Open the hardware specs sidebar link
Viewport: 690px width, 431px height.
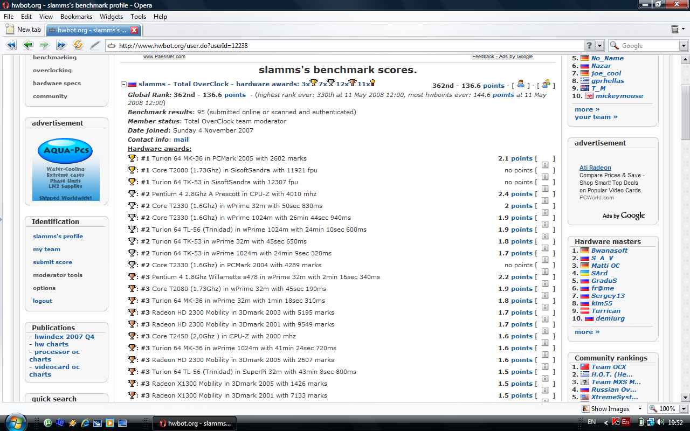tap(57, 84)
